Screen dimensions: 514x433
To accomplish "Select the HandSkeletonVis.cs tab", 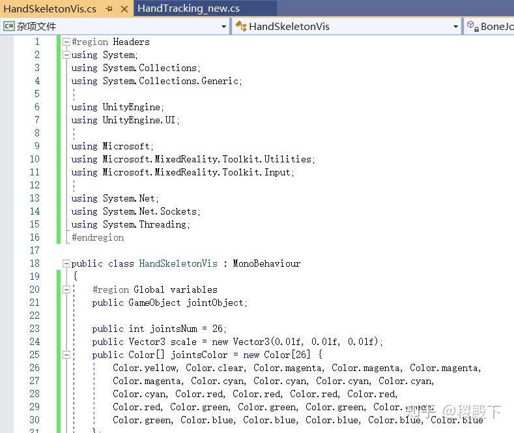I will 50,9.
